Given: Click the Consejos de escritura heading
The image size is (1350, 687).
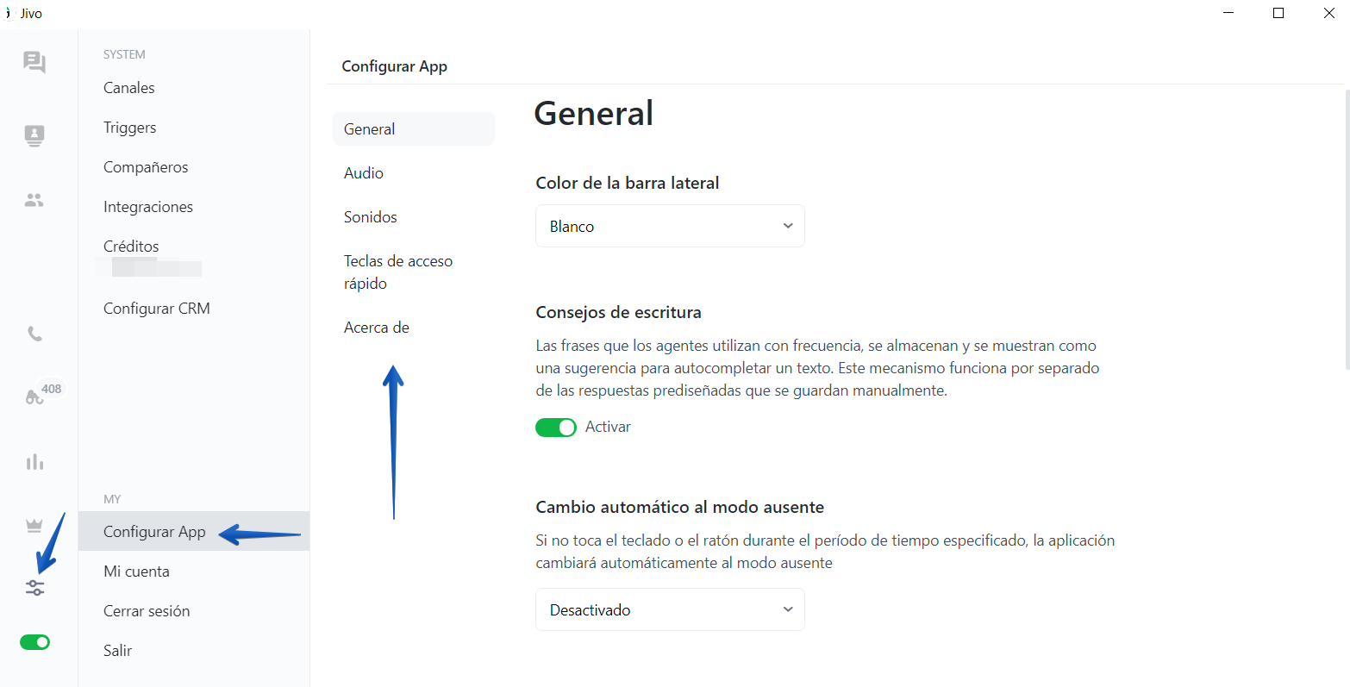Looking at the screenshot, I should [x=619, y=312].
